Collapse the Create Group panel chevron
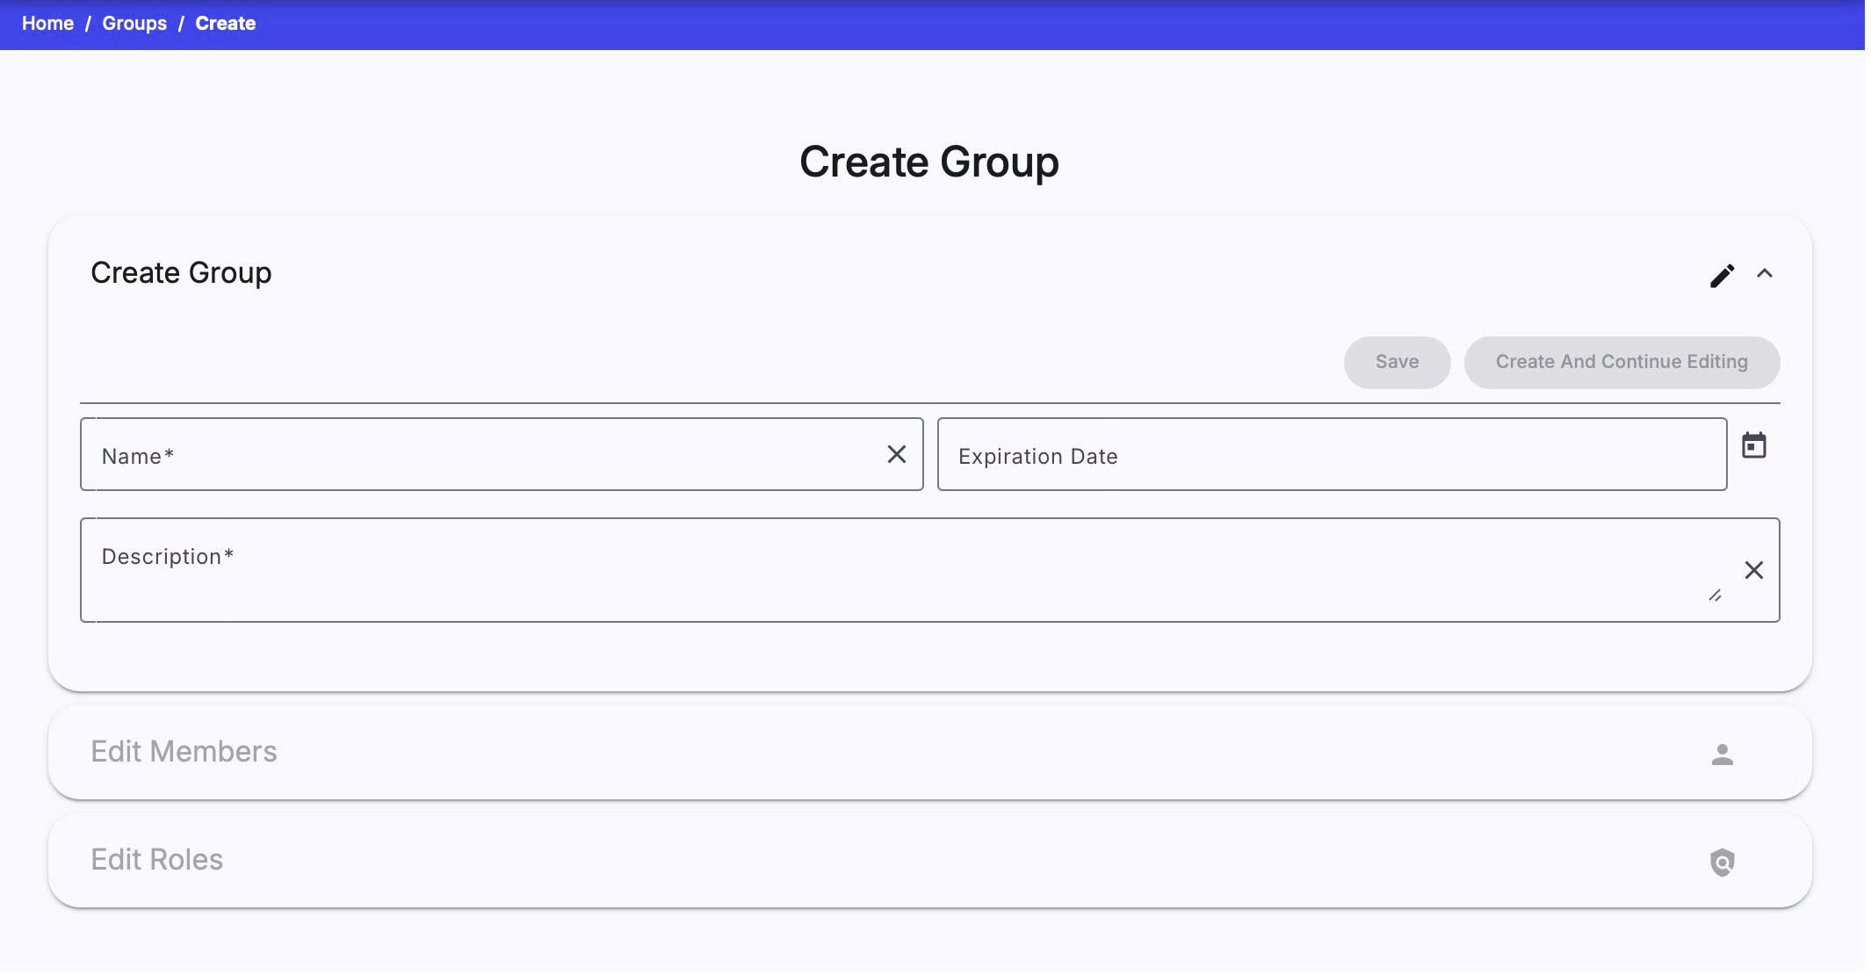Image resolution: width=1871 pixels, height=975 pixels. click(x=1764, y=274)
